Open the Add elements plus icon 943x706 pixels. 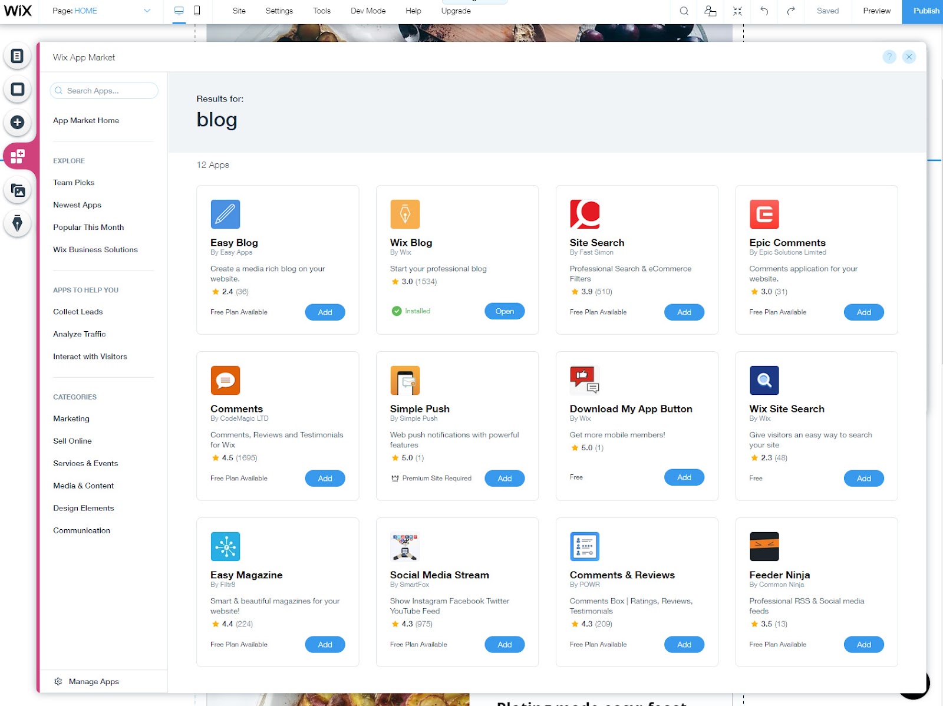tap(17, 123)
